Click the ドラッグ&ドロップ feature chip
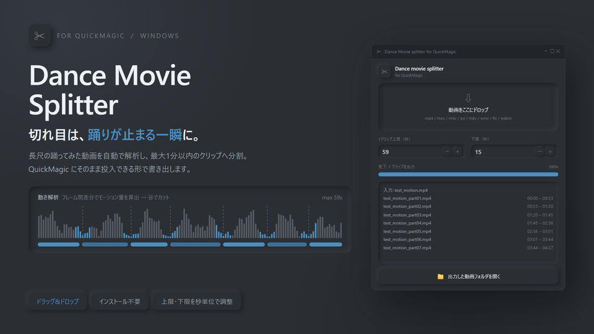Image resolution: width=594 pixels, height=334 pixels. pyautogui.click(x=58, y=301)
